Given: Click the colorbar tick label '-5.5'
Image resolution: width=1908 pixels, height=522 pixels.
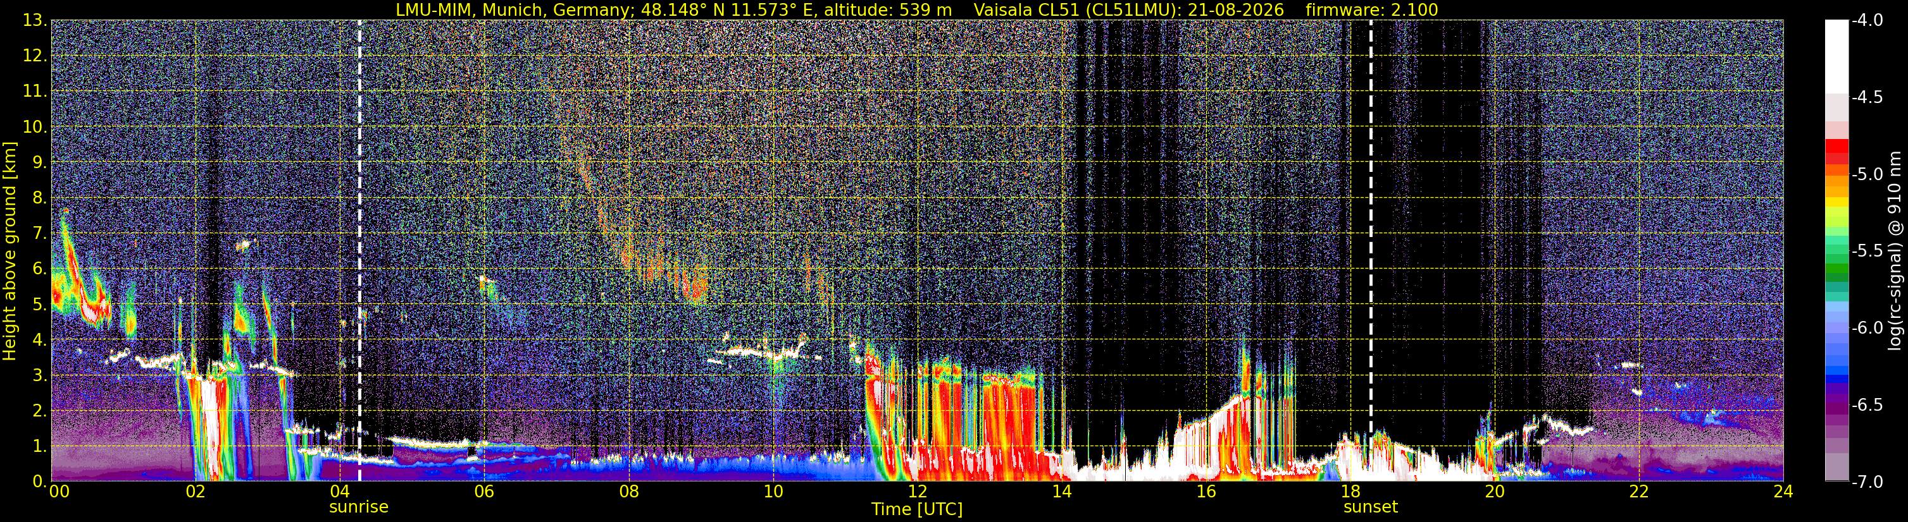Looking at the screenshot, I should click(x=1866, y=252).
